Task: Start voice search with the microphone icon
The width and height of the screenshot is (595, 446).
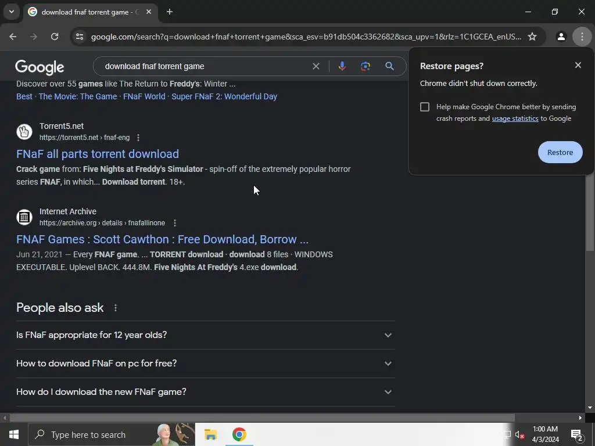Action: point(342,66)
